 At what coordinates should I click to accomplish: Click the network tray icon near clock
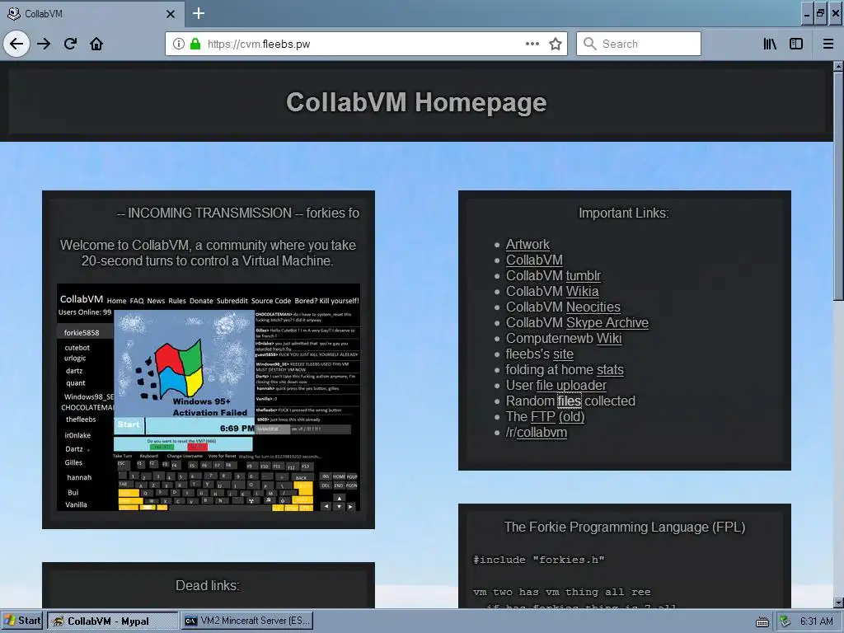click(x=785, y=621)
